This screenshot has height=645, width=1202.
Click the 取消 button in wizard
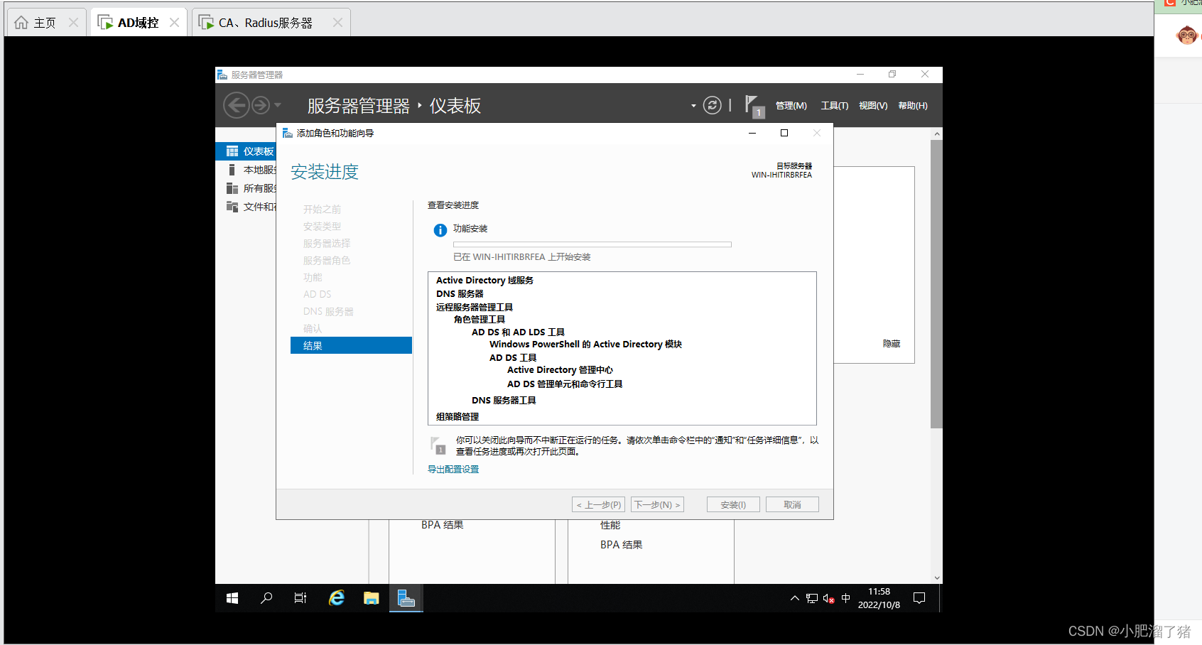coord(792,504)
